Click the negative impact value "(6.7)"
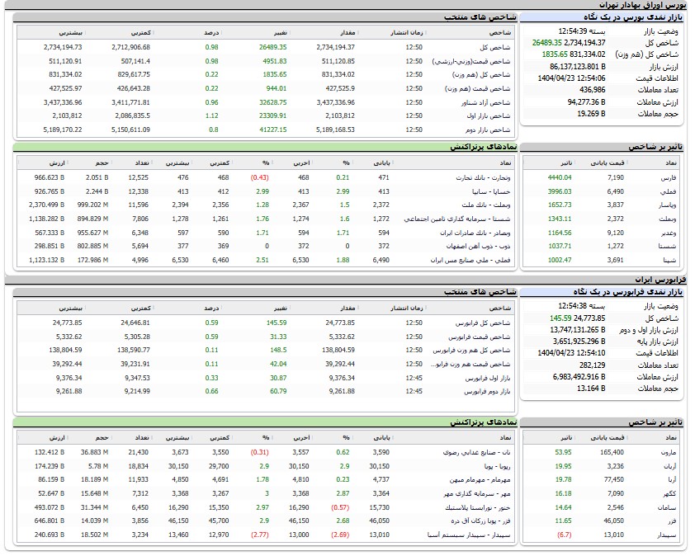 tap(565, 535)
